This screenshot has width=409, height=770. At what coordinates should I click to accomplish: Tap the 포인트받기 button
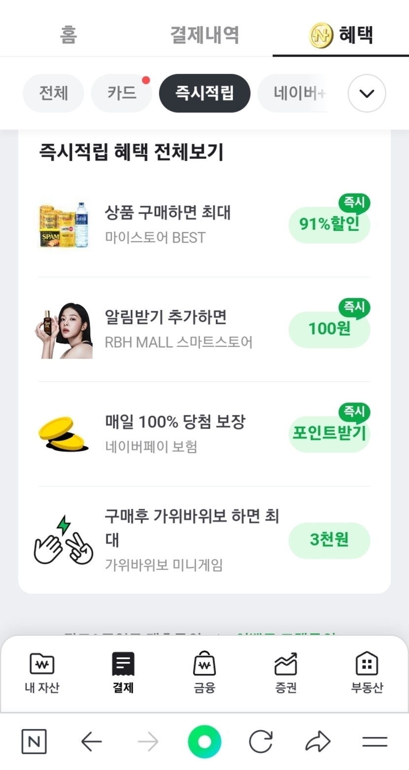[x=329, y=434]
